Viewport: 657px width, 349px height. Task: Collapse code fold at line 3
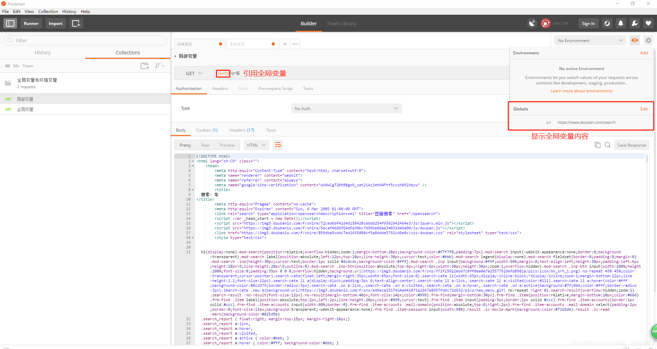(x=193, y=166)
